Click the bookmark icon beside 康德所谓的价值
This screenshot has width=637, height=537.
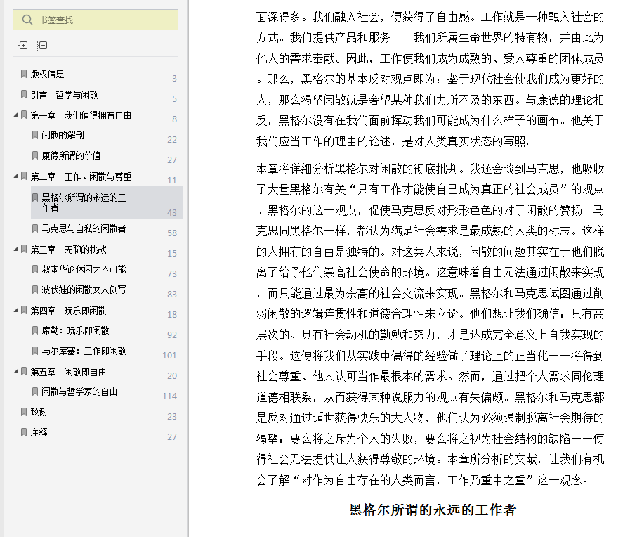(x=35, y=155)
